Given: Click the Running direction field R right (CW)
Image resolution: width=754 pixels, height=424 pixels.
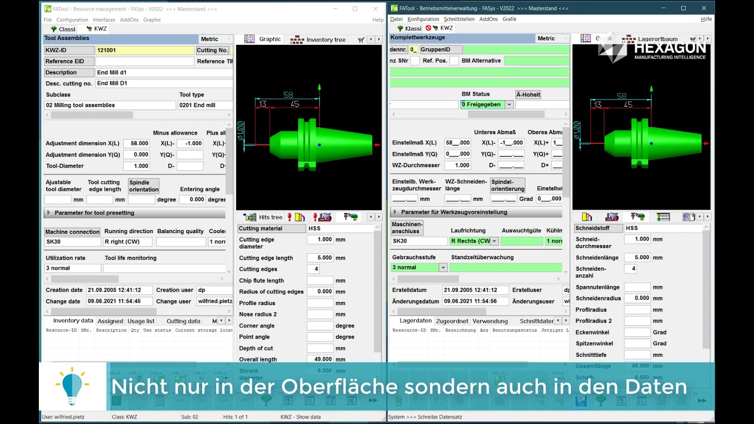Looking at the screenshot, I should tap(128, 241).
